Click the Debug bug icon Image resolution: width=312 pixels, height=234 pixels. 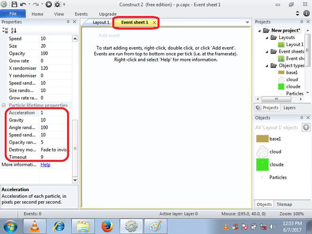click(x=57, y=4)
